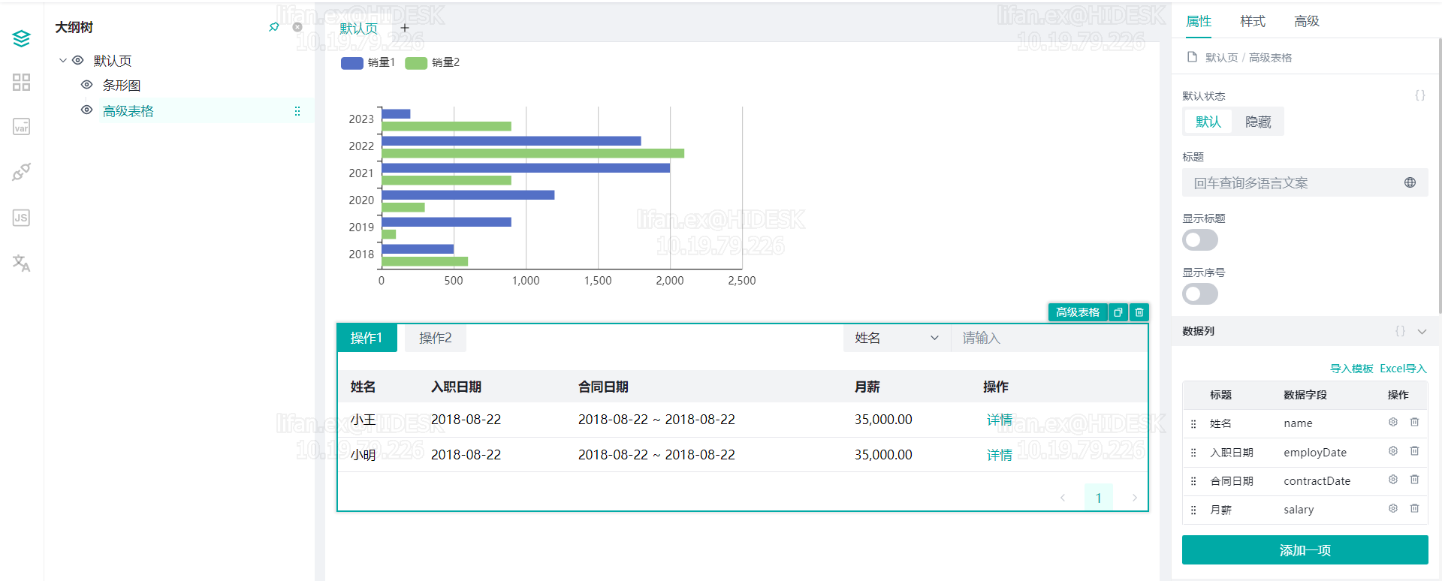Toggle 销量2 legend series
The width and height of the screenshot is (1442, 581).
(432, 62)
